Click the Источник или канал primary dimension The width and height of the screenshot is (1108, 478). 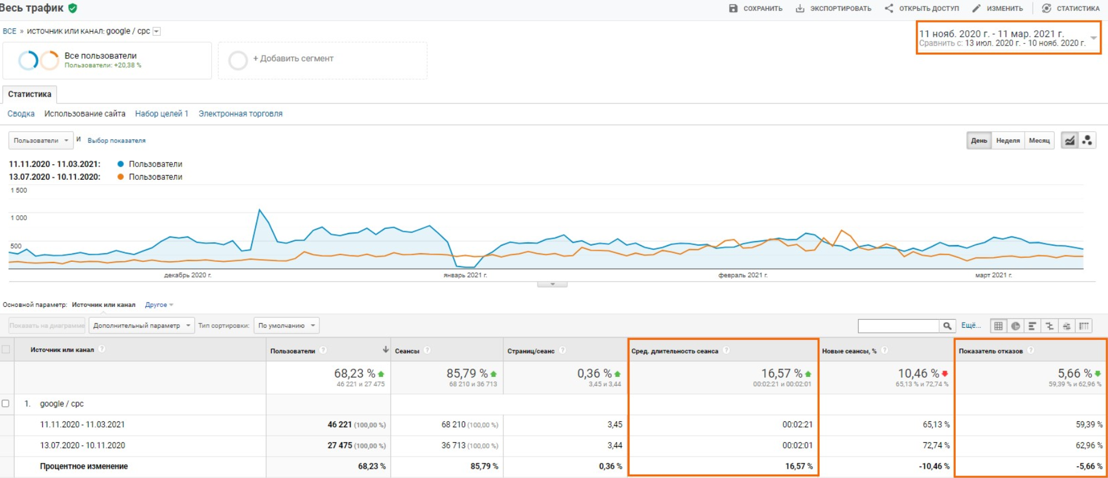coord(104,305)
